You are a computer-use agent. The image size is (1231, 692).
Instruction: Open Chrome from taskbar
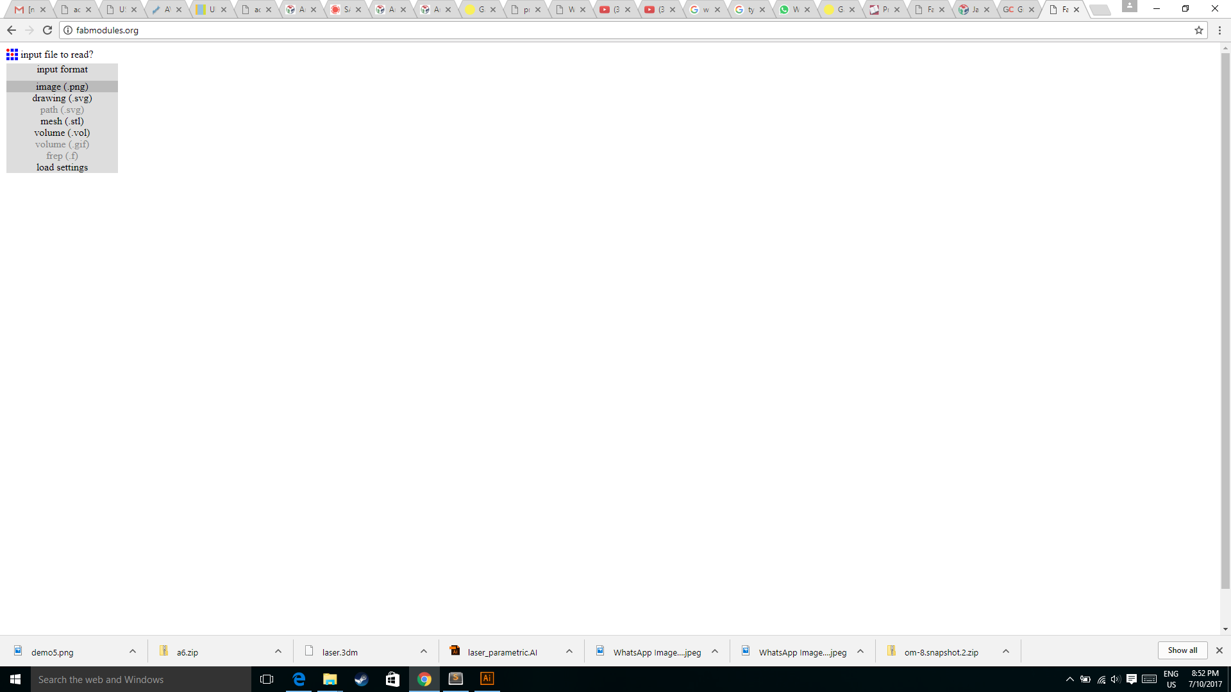coord(424,679)
